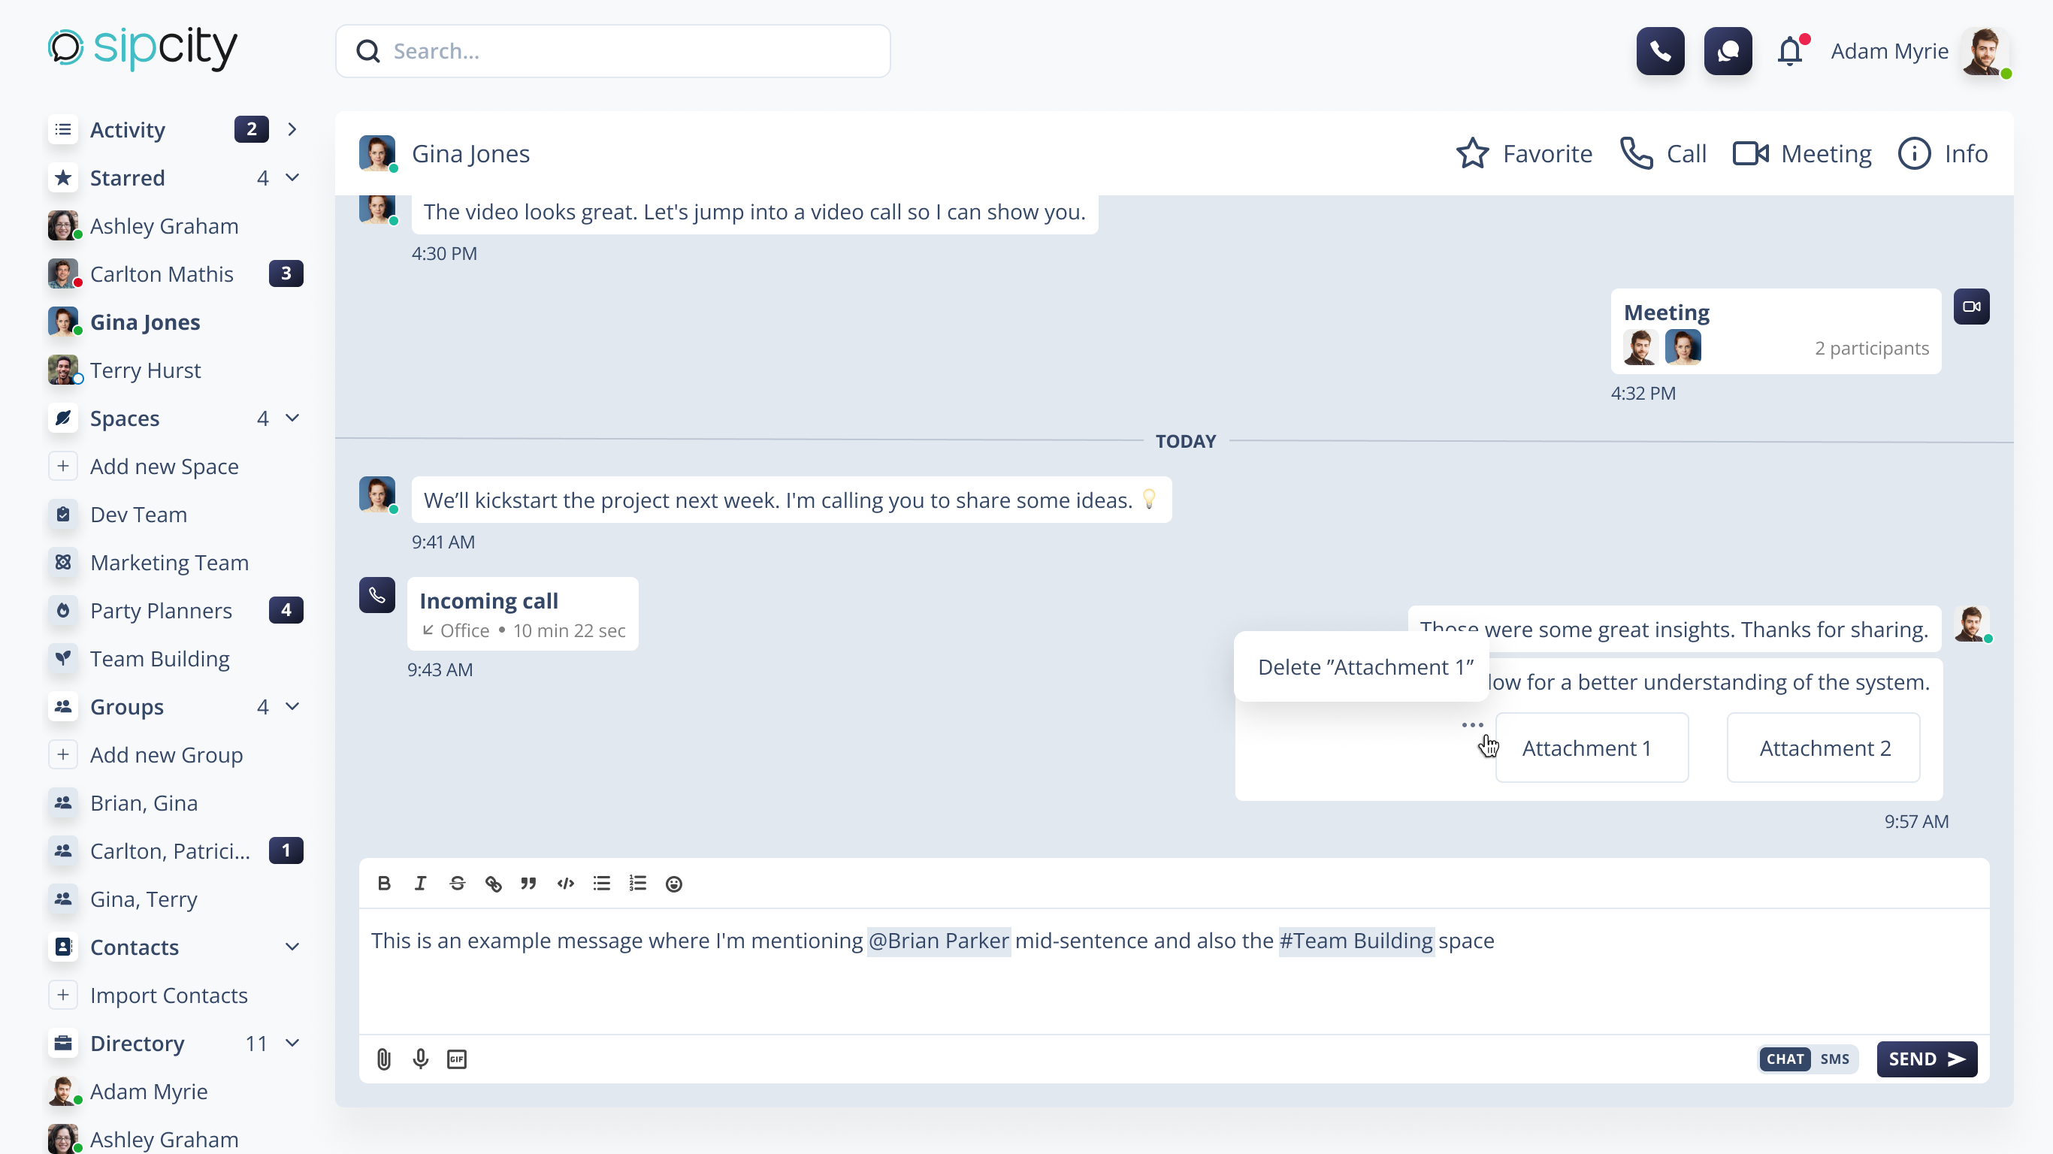Screen dimensions: 2053x1154
Task: Insert a code block from toolbar
Action: coord(565,884)
